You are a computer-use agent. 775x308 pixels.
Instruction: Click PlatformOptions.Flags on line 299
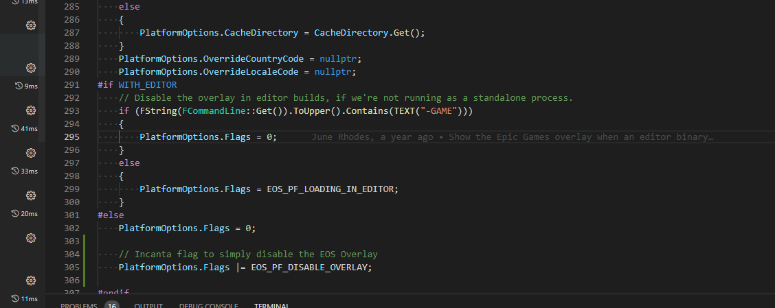click(195, 189)
